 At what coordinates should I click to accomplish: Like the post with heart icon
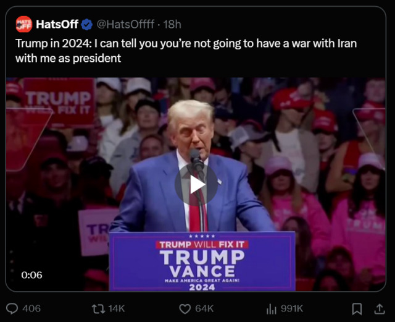[185, 308]
